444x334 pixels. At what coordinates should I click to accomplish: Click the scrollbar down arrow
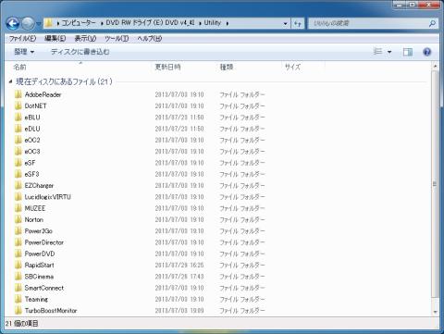[435, 312]
